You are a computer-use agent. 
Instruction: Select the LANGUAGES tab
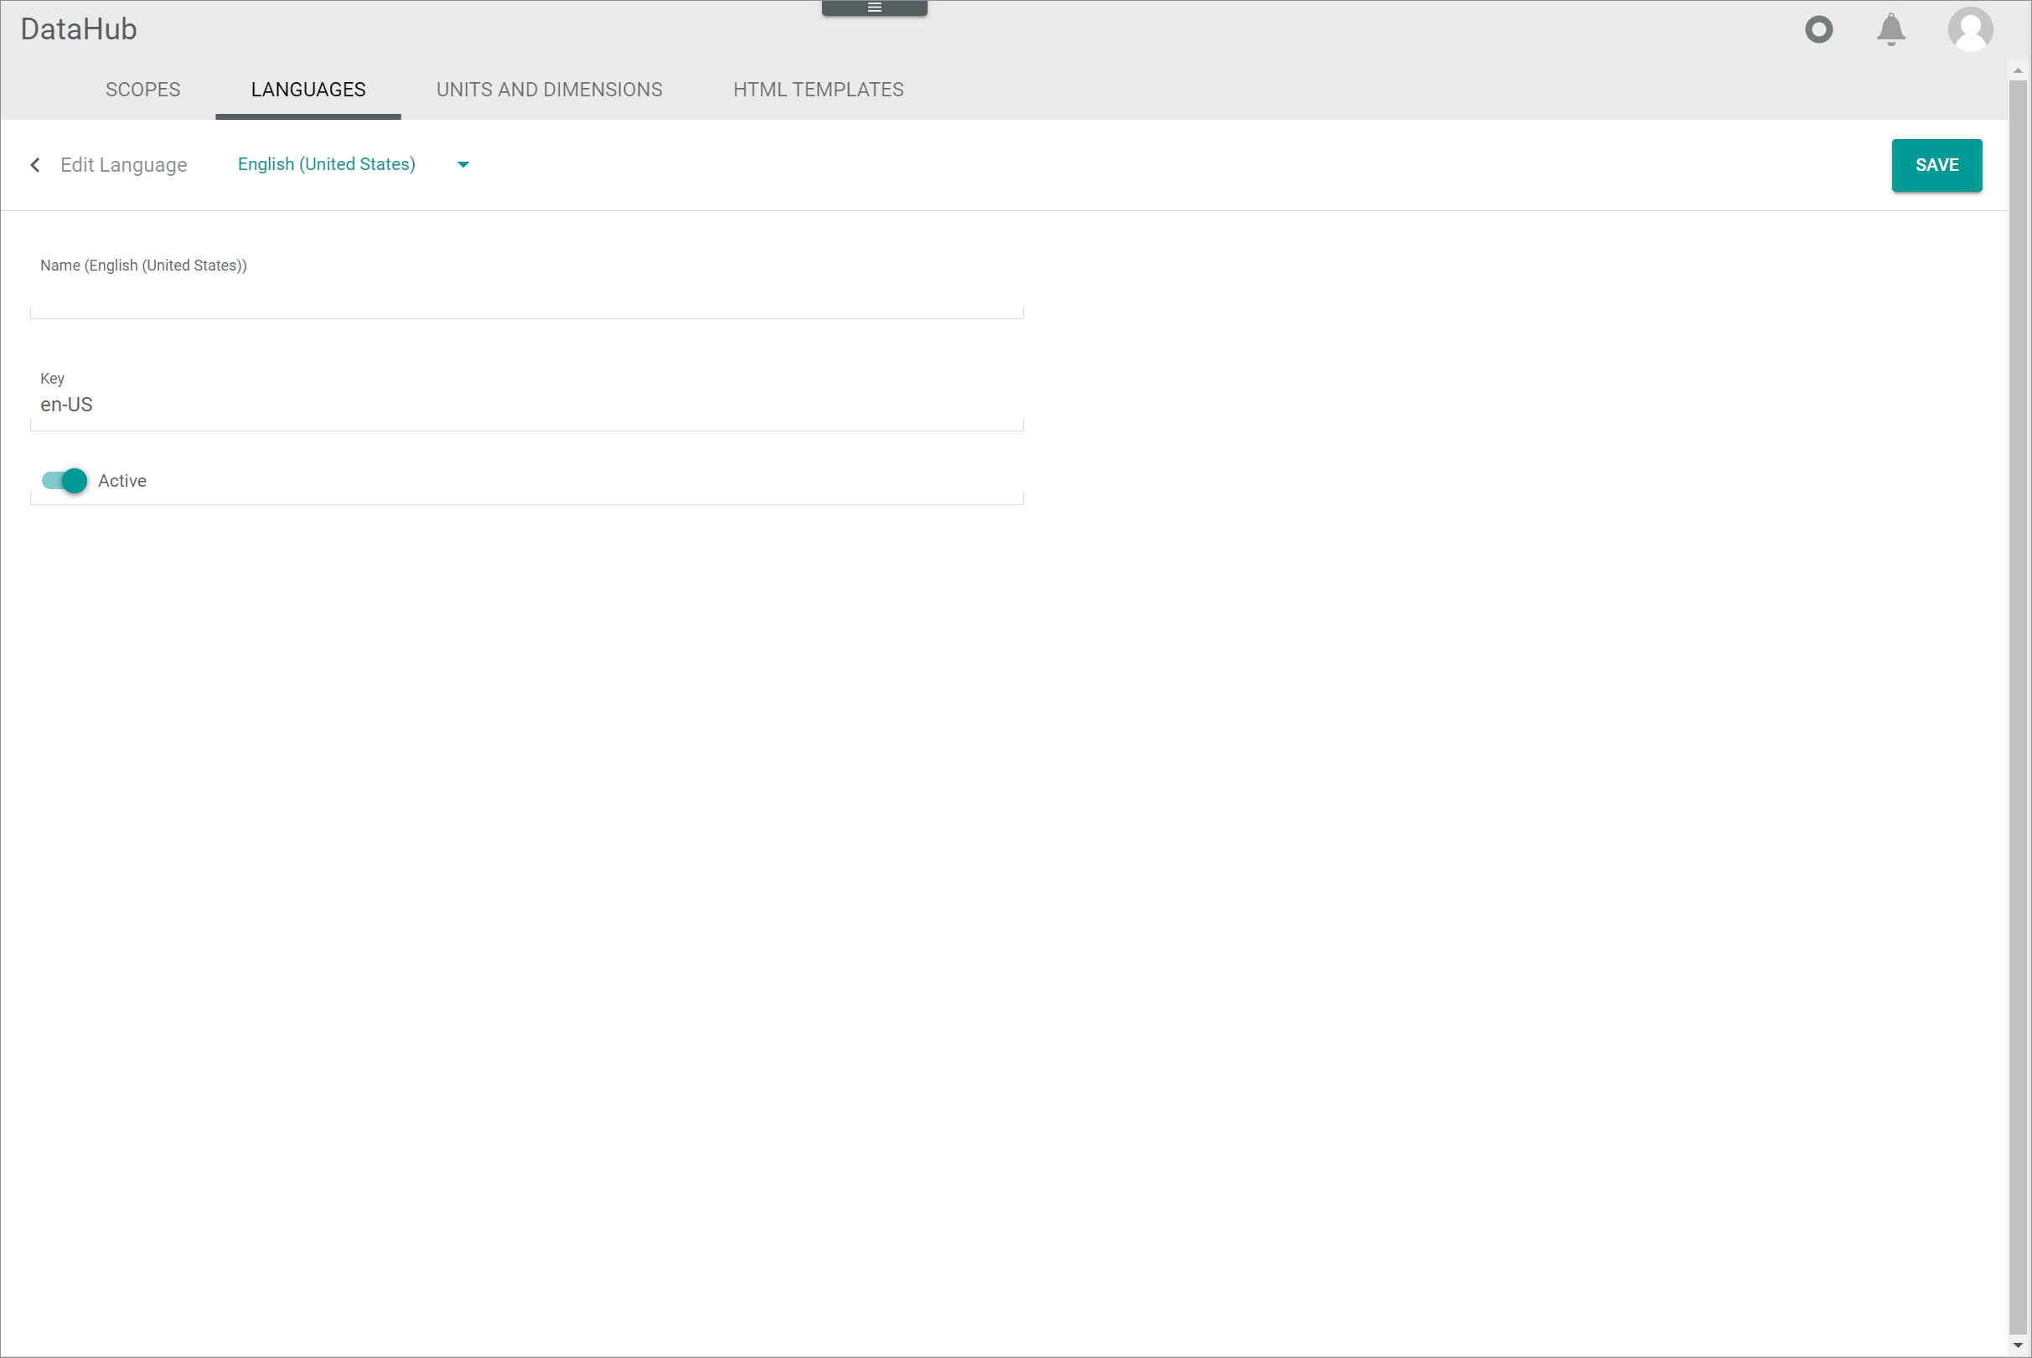click(x=308, y=90)
